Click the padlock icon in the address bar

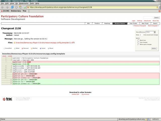[157, 7]
